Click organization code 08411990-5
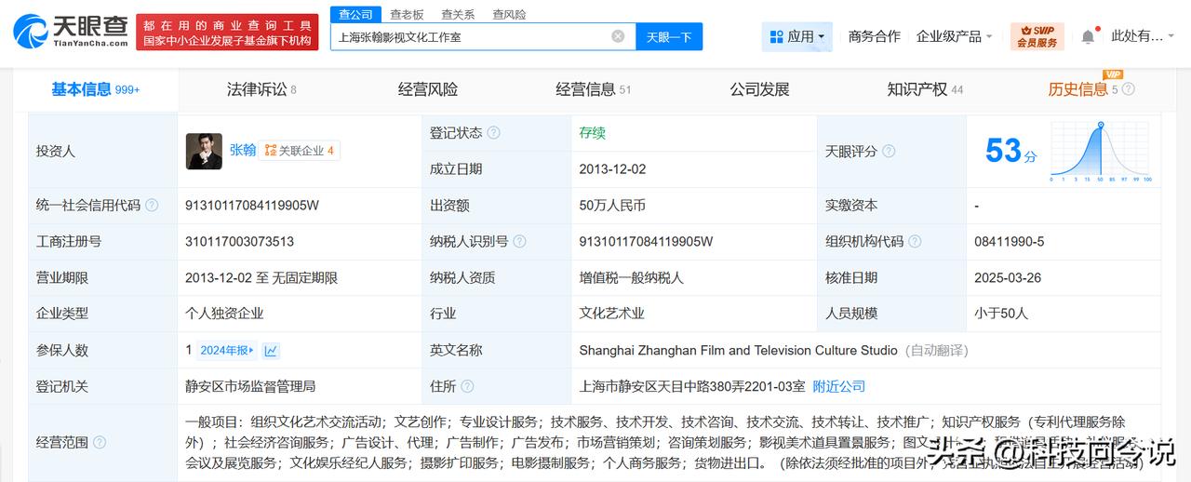The image size is (1191, 482). [x=1009, y=241]
